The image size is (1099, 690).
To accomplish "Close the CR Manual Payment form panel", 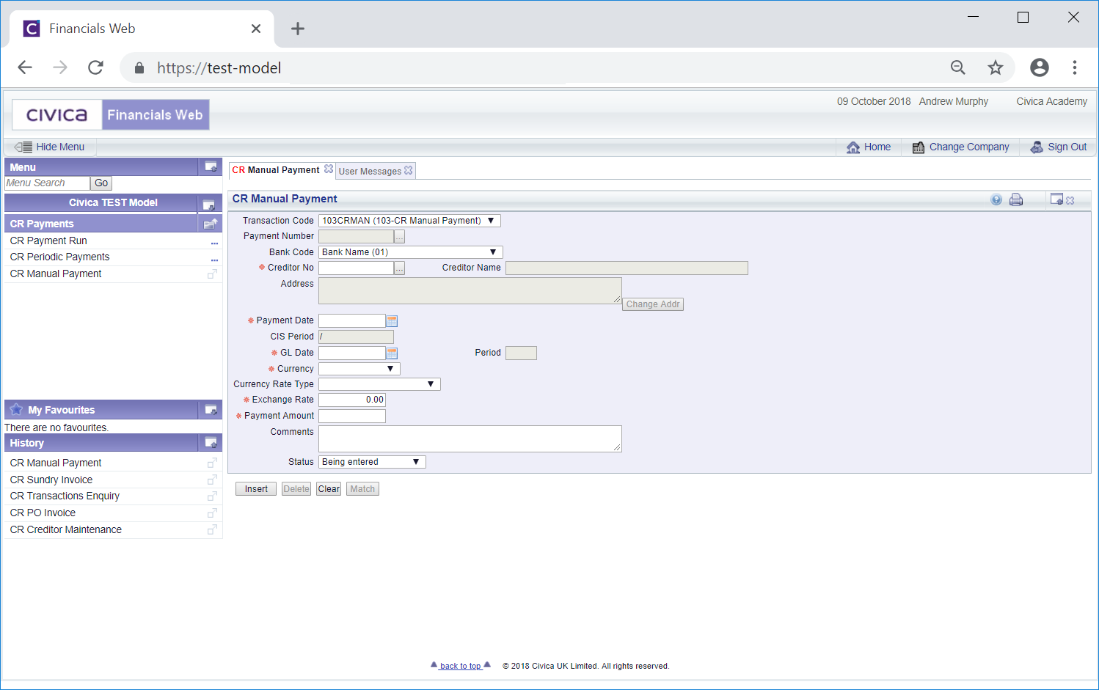I will click(1070, 200).
